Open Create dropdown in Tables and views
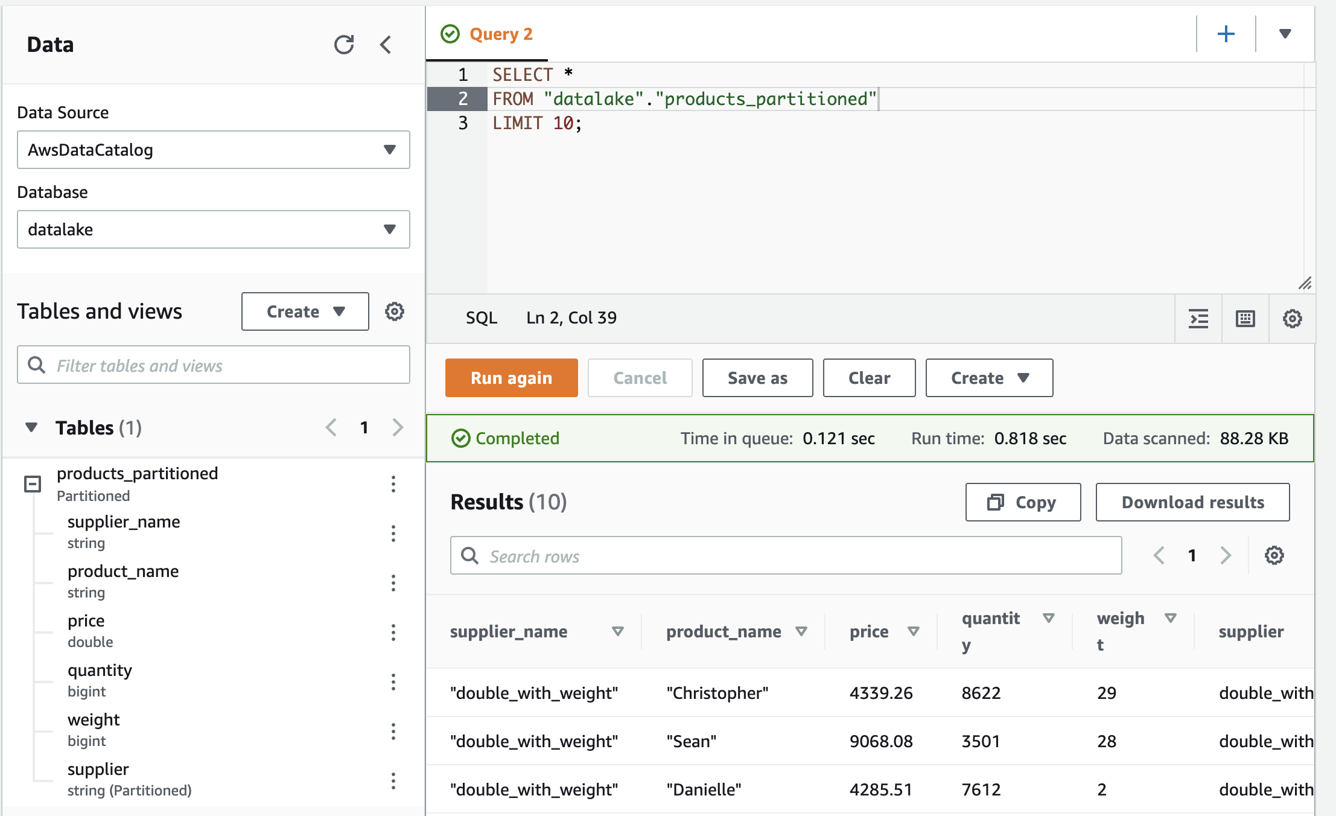 point(305,311)
